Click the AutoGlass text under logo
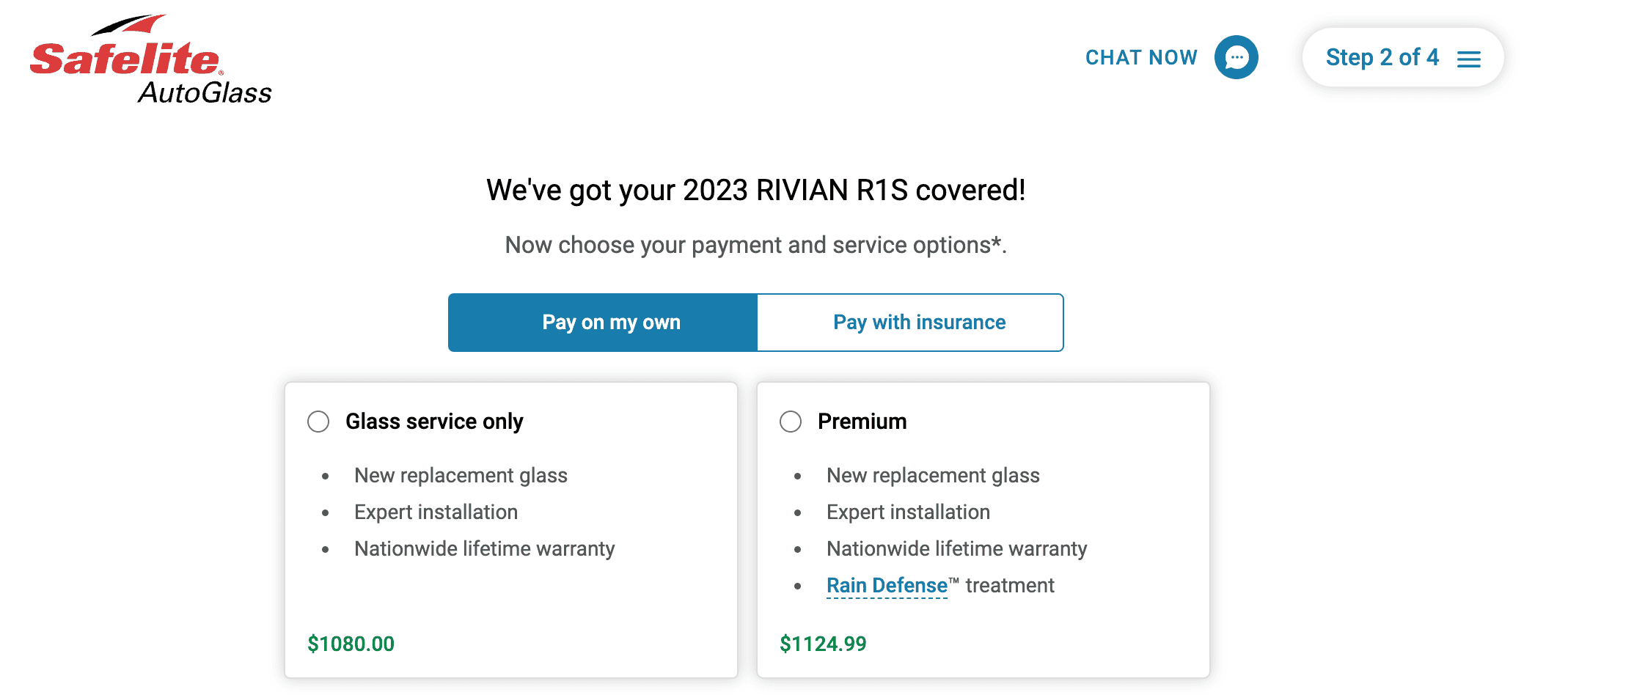1634x695 pixels. 205,92
